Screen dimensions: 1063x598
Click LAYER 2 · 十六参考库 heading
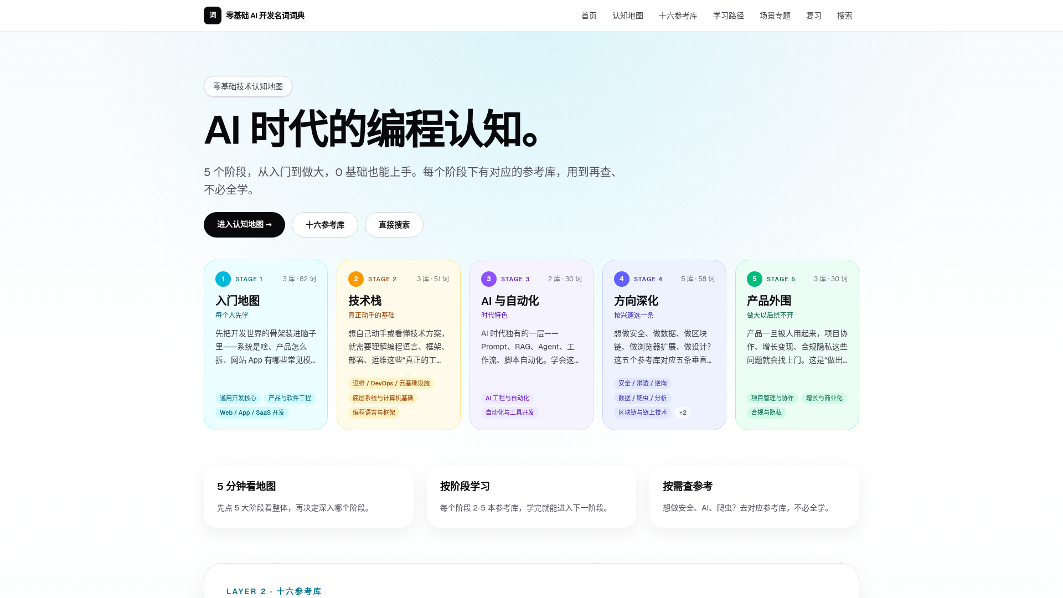274,591
